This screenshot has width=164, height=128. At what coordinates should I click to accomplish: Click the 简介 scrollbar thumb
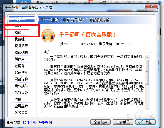[147, 72]
